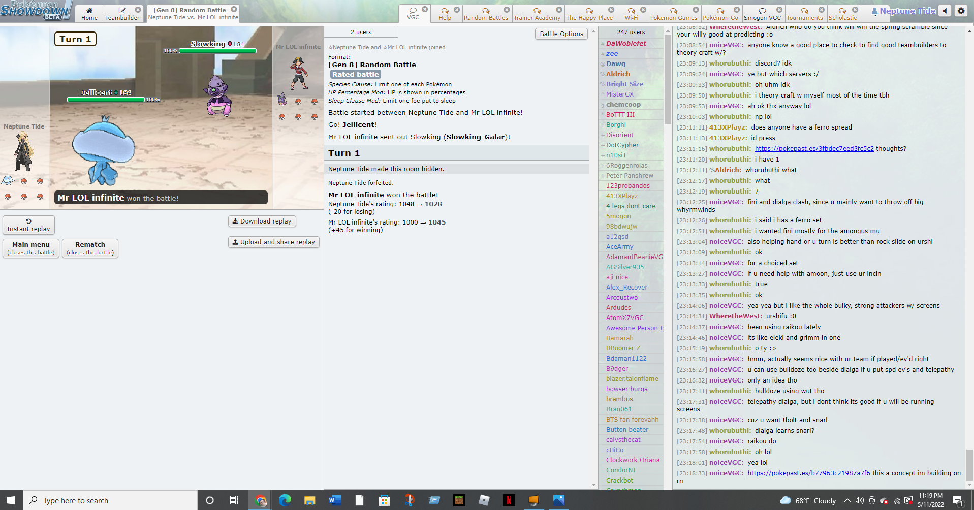Open the Photos app on taskbar

coord(558,500)
